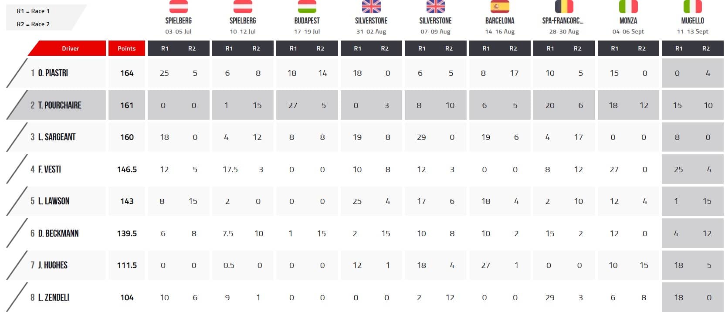
Task: Click the R2 header under Monza
Action: tap(642, 48)
